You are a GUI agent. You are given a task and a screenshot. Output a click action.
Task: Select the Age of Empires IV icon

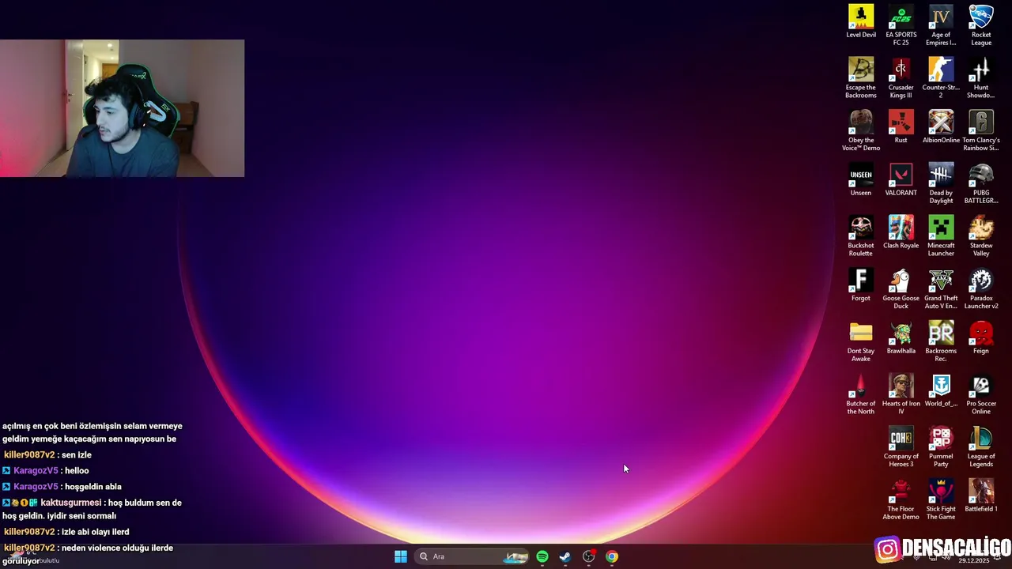click(941, 25)
